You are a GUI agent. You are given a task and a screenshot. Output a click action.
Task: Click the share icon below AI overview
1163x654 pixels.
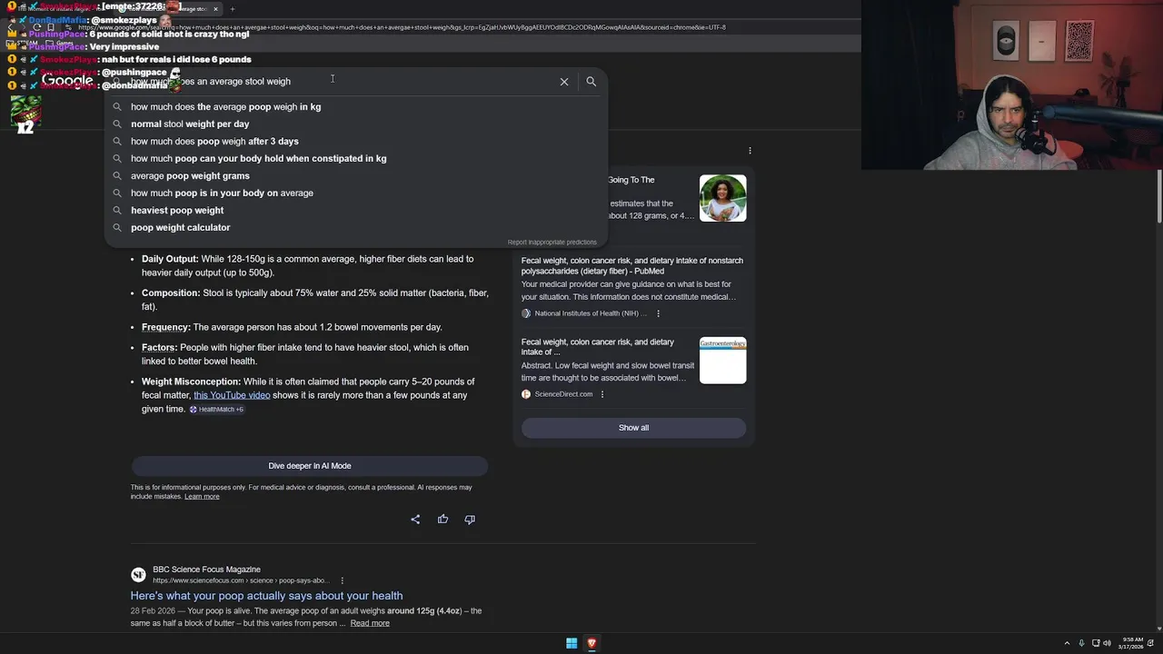point(415,520)
